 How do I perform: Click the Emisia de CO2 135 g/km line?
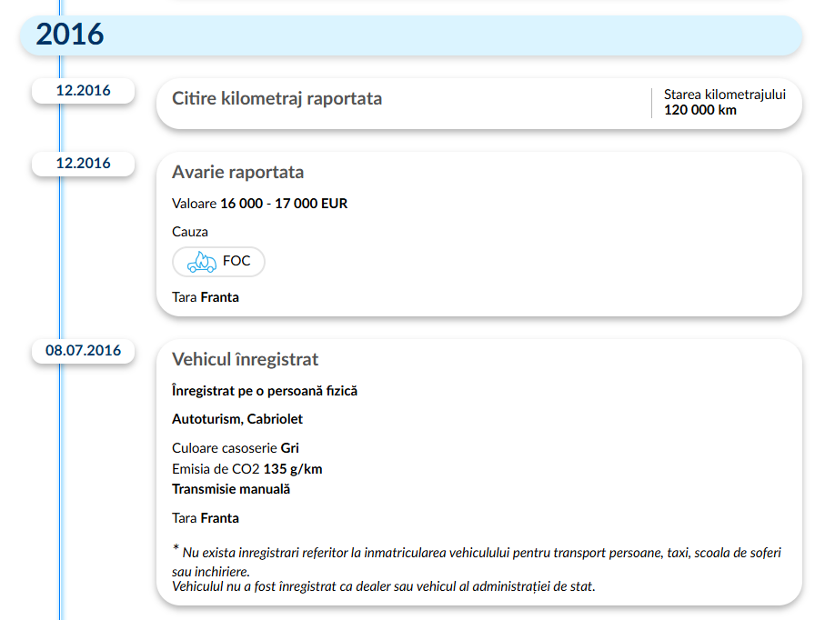(x=246, y=469)
